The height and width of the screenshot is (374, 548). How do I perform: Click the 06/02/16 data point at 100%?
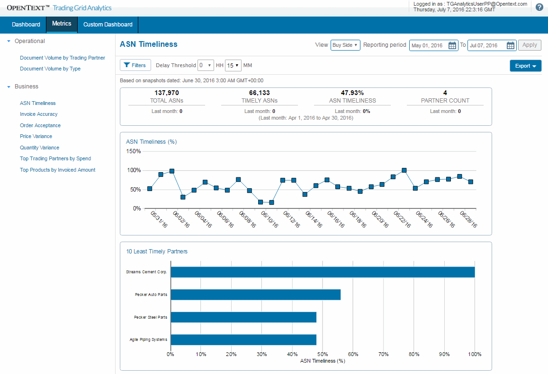pos(172,171)
